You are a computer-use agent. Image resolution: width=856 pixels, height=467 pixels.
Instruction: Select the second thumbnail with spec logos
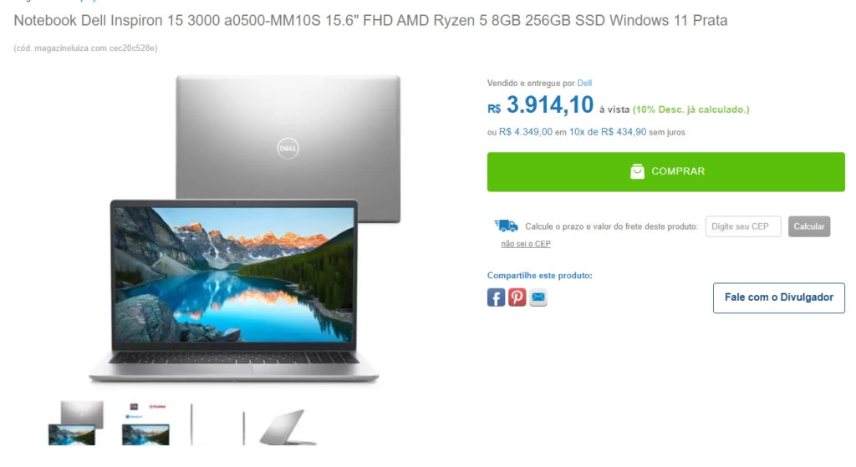pyautogui.click(x=145, y=424)
